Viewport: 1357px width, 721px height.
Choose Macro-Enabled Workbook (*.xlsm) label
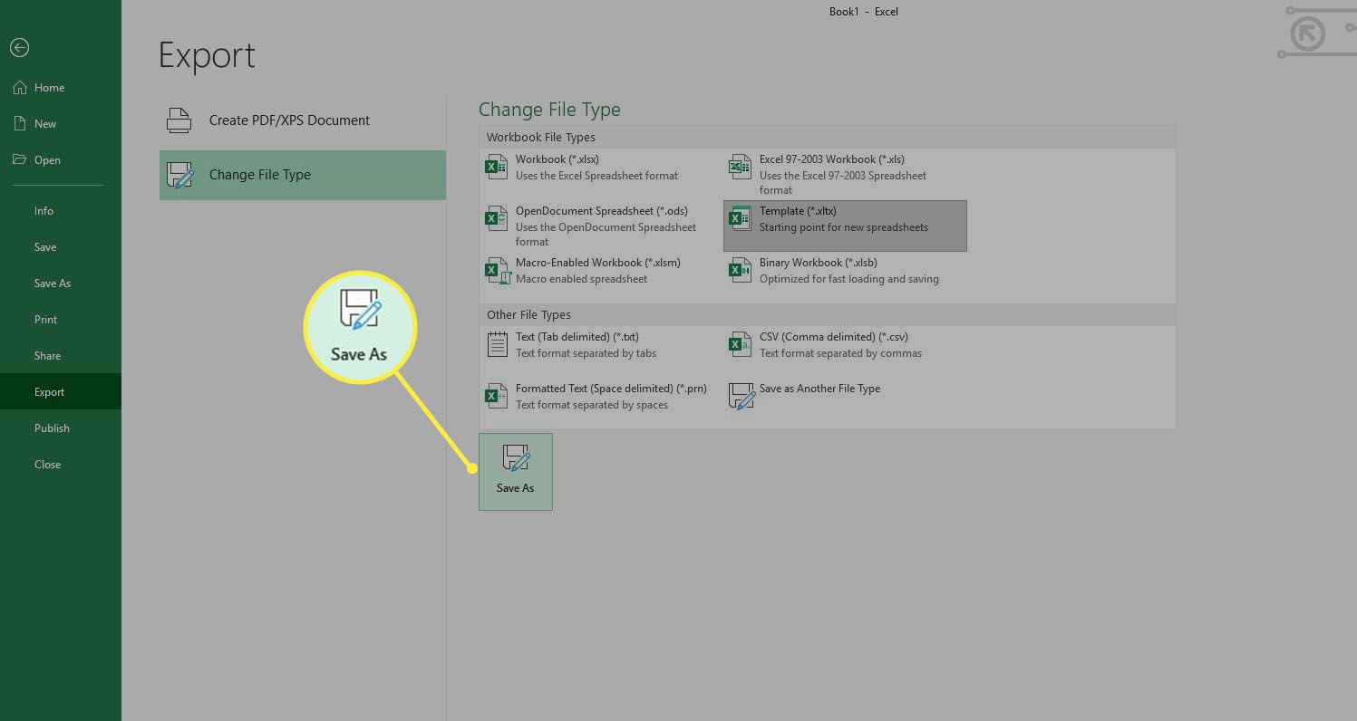pyautogui.click(x=598, y=263)
